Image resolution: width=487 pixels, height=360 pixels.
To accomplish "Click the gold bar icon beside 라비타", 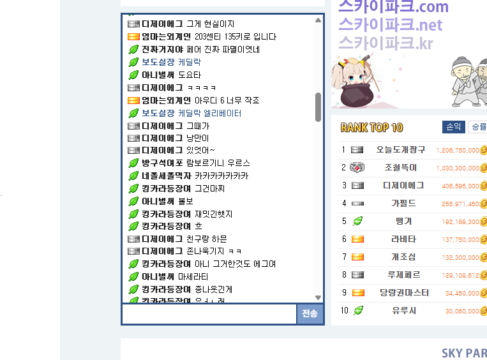I will [x=357, y=239].
